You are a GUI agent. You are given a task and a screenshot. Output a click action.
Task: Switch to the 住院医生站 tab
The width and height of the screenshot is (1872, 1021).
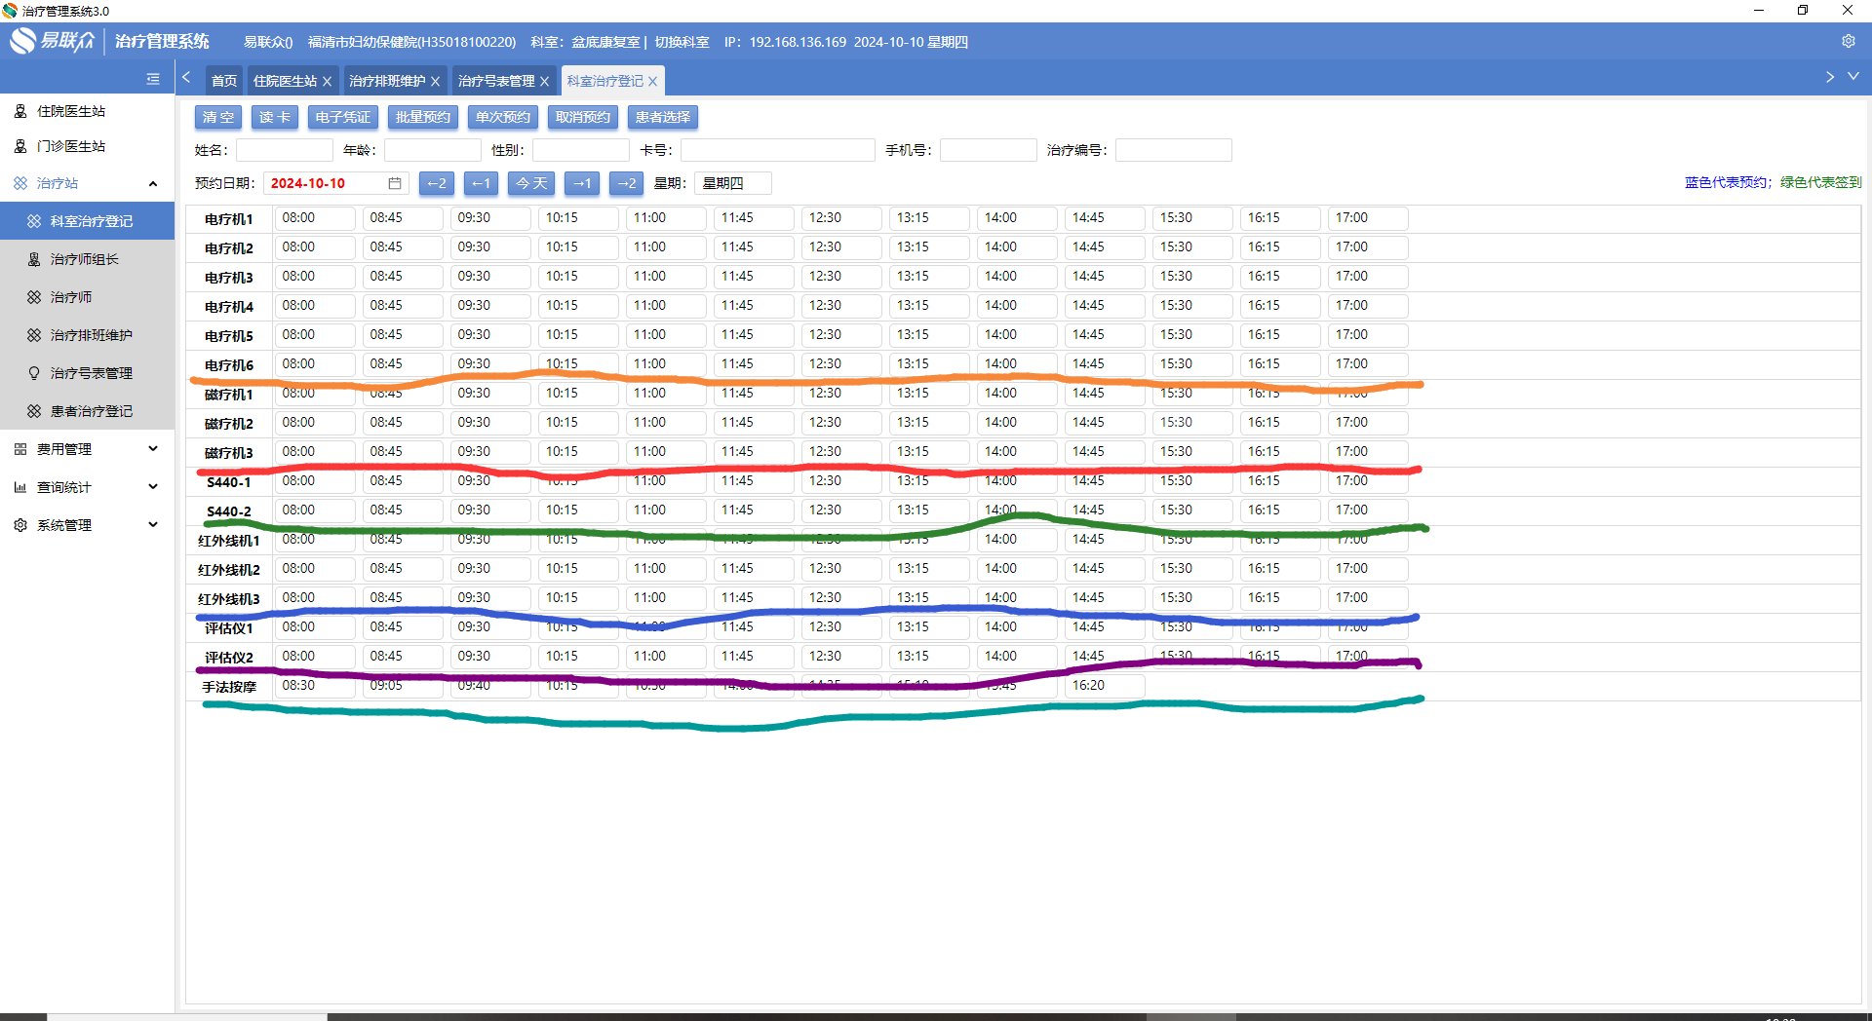pyautogui.click(x=286, y=81)
